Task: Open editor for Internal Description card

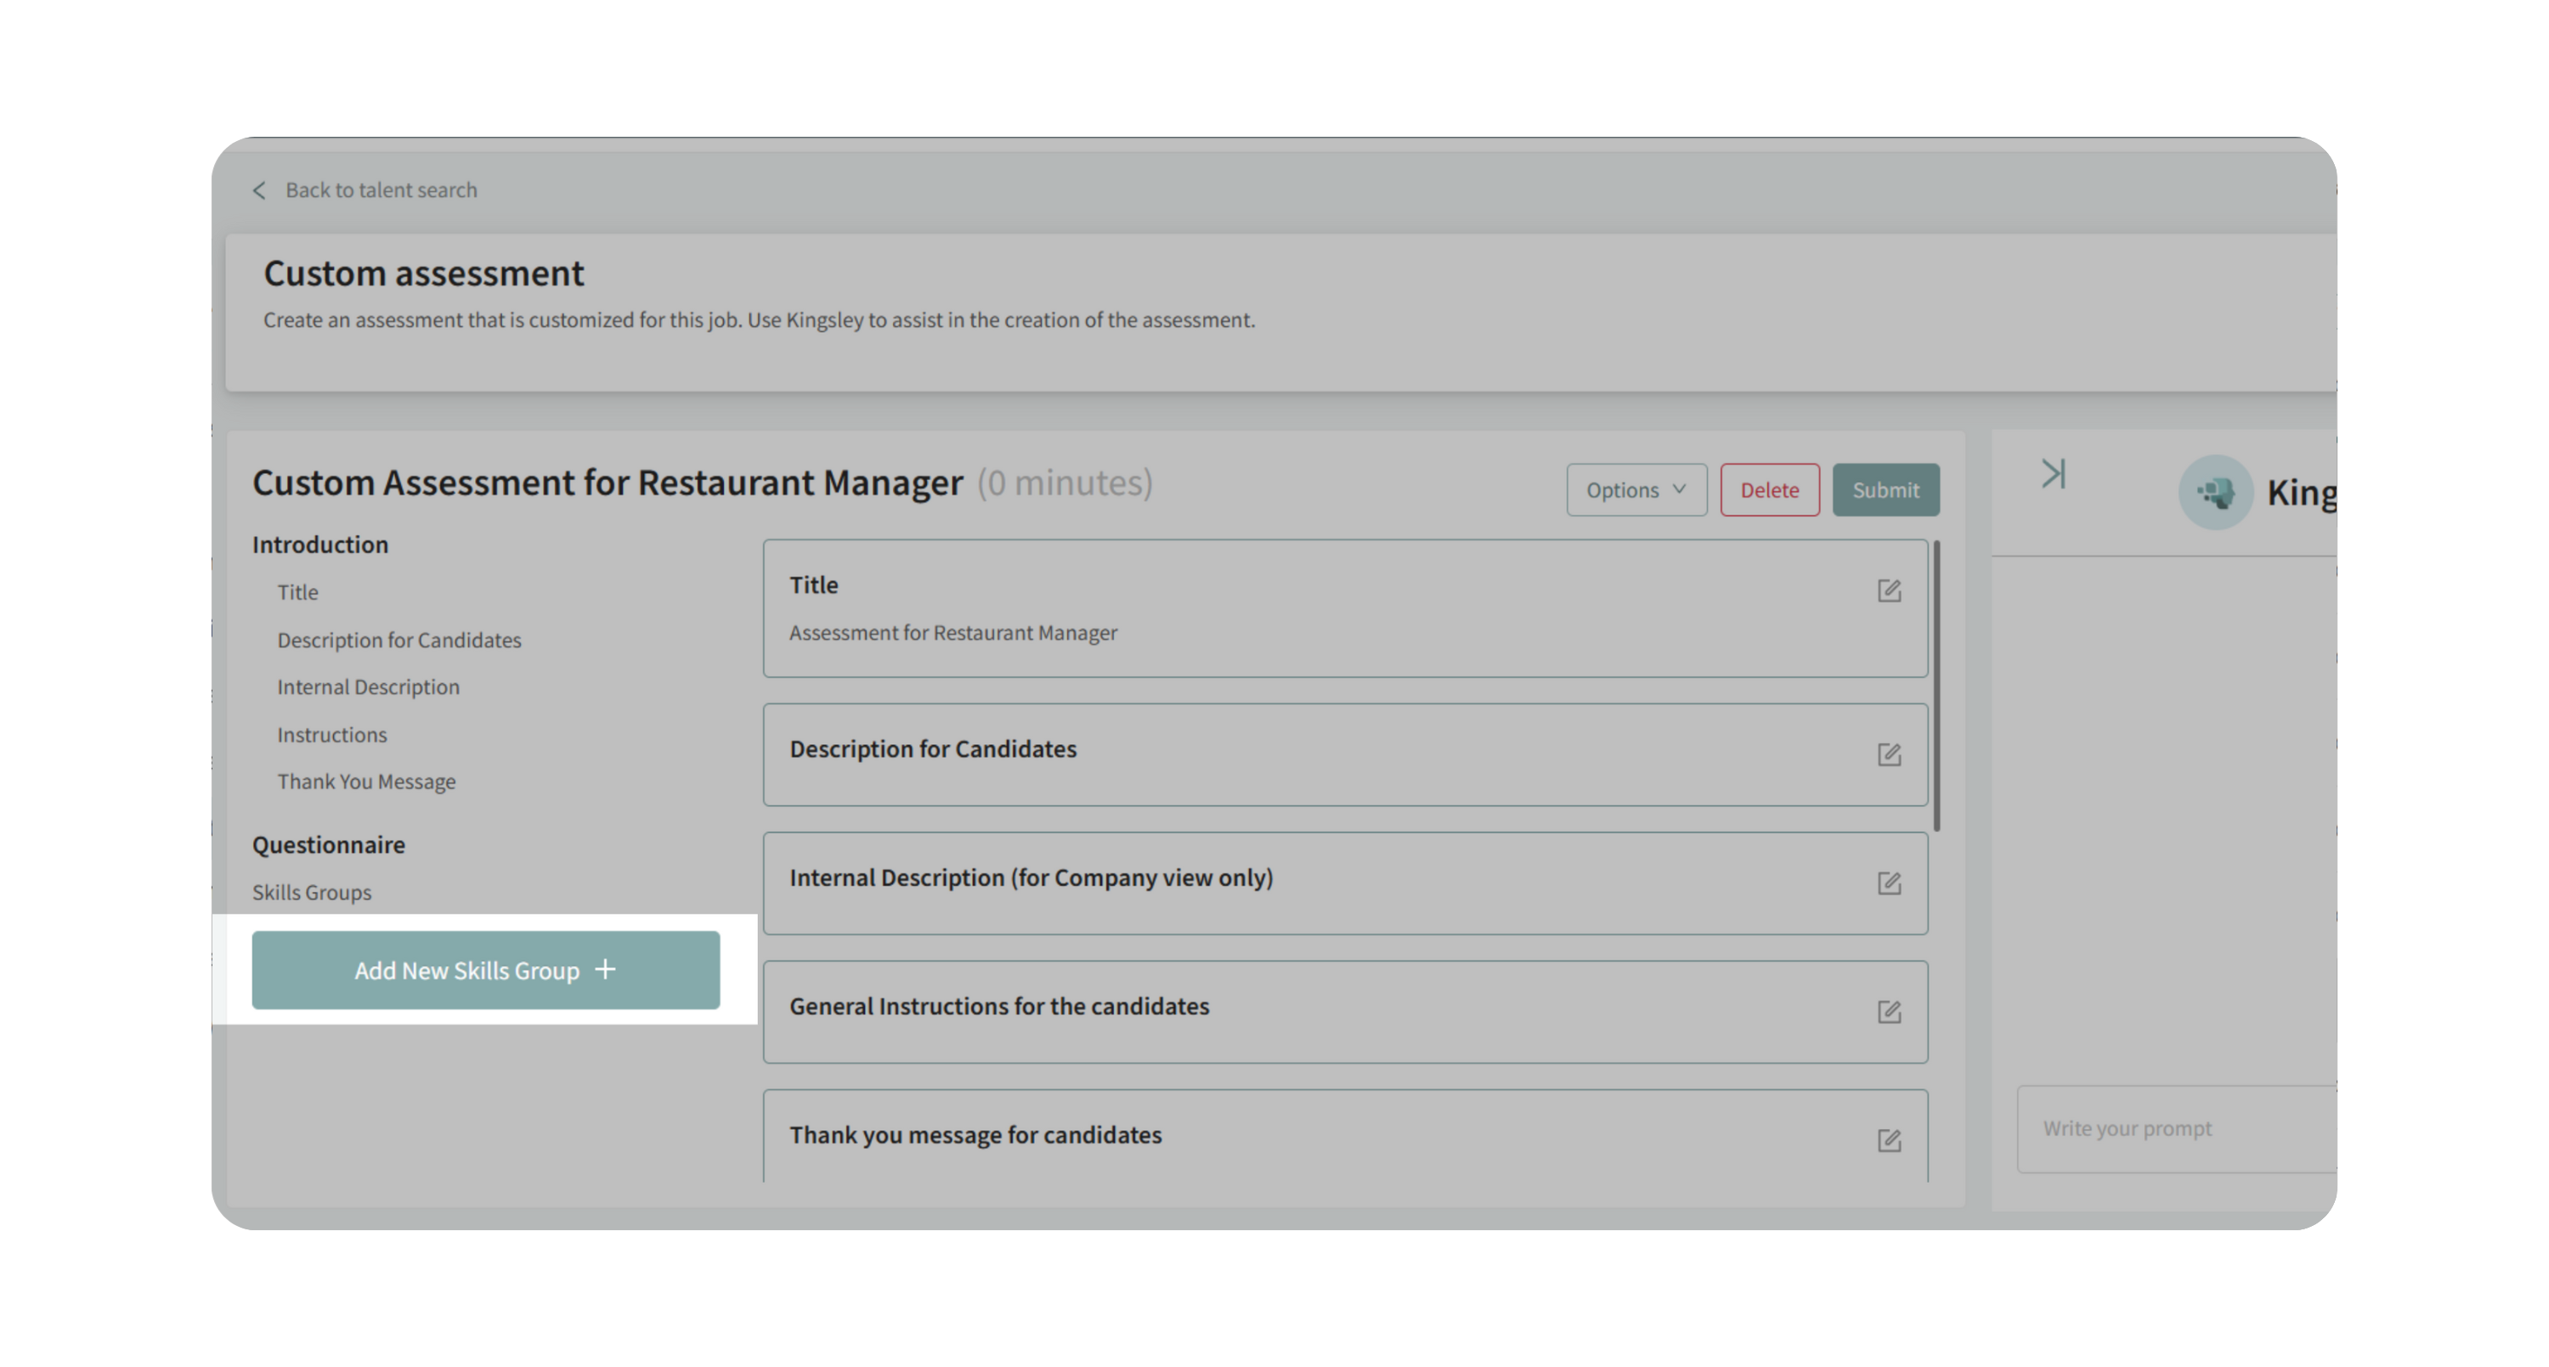Action: (x=1888, y=884)
